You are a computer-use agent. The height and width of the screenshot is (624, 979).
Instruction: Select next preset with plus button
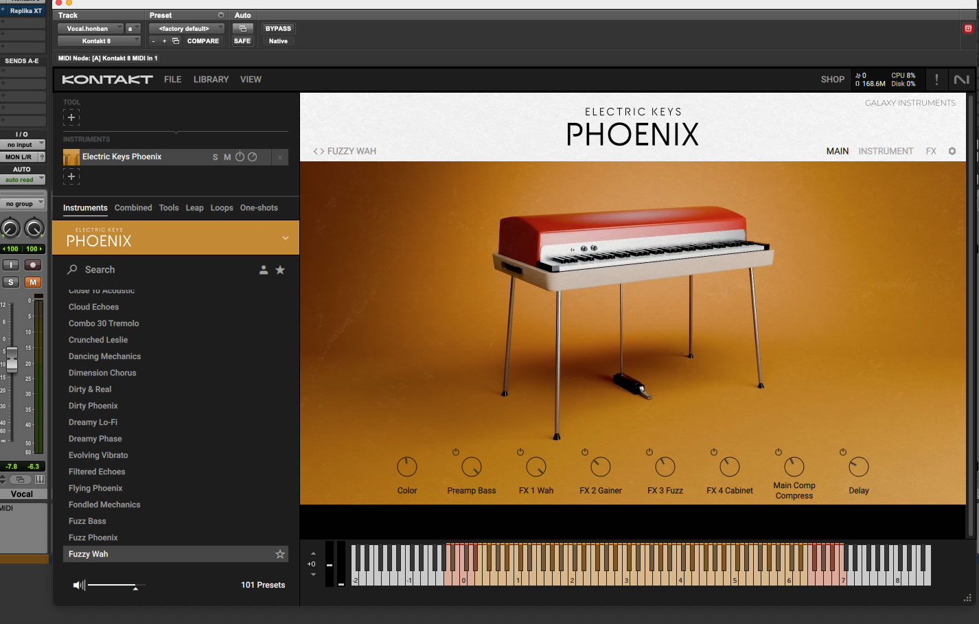pyautogui.click(x=164, y=41)
